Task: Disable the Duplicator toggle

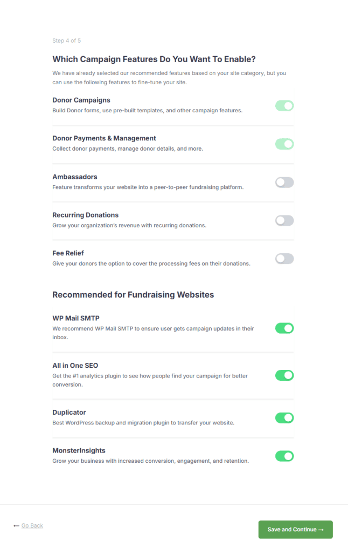Action: point(284,417)
